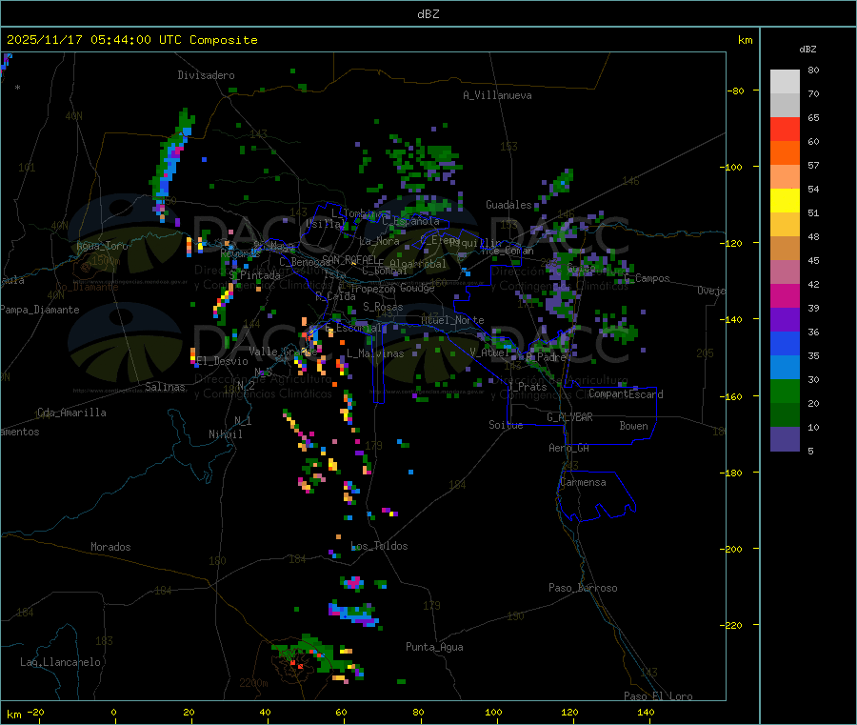Click the Guadales map label

point(508,205)
